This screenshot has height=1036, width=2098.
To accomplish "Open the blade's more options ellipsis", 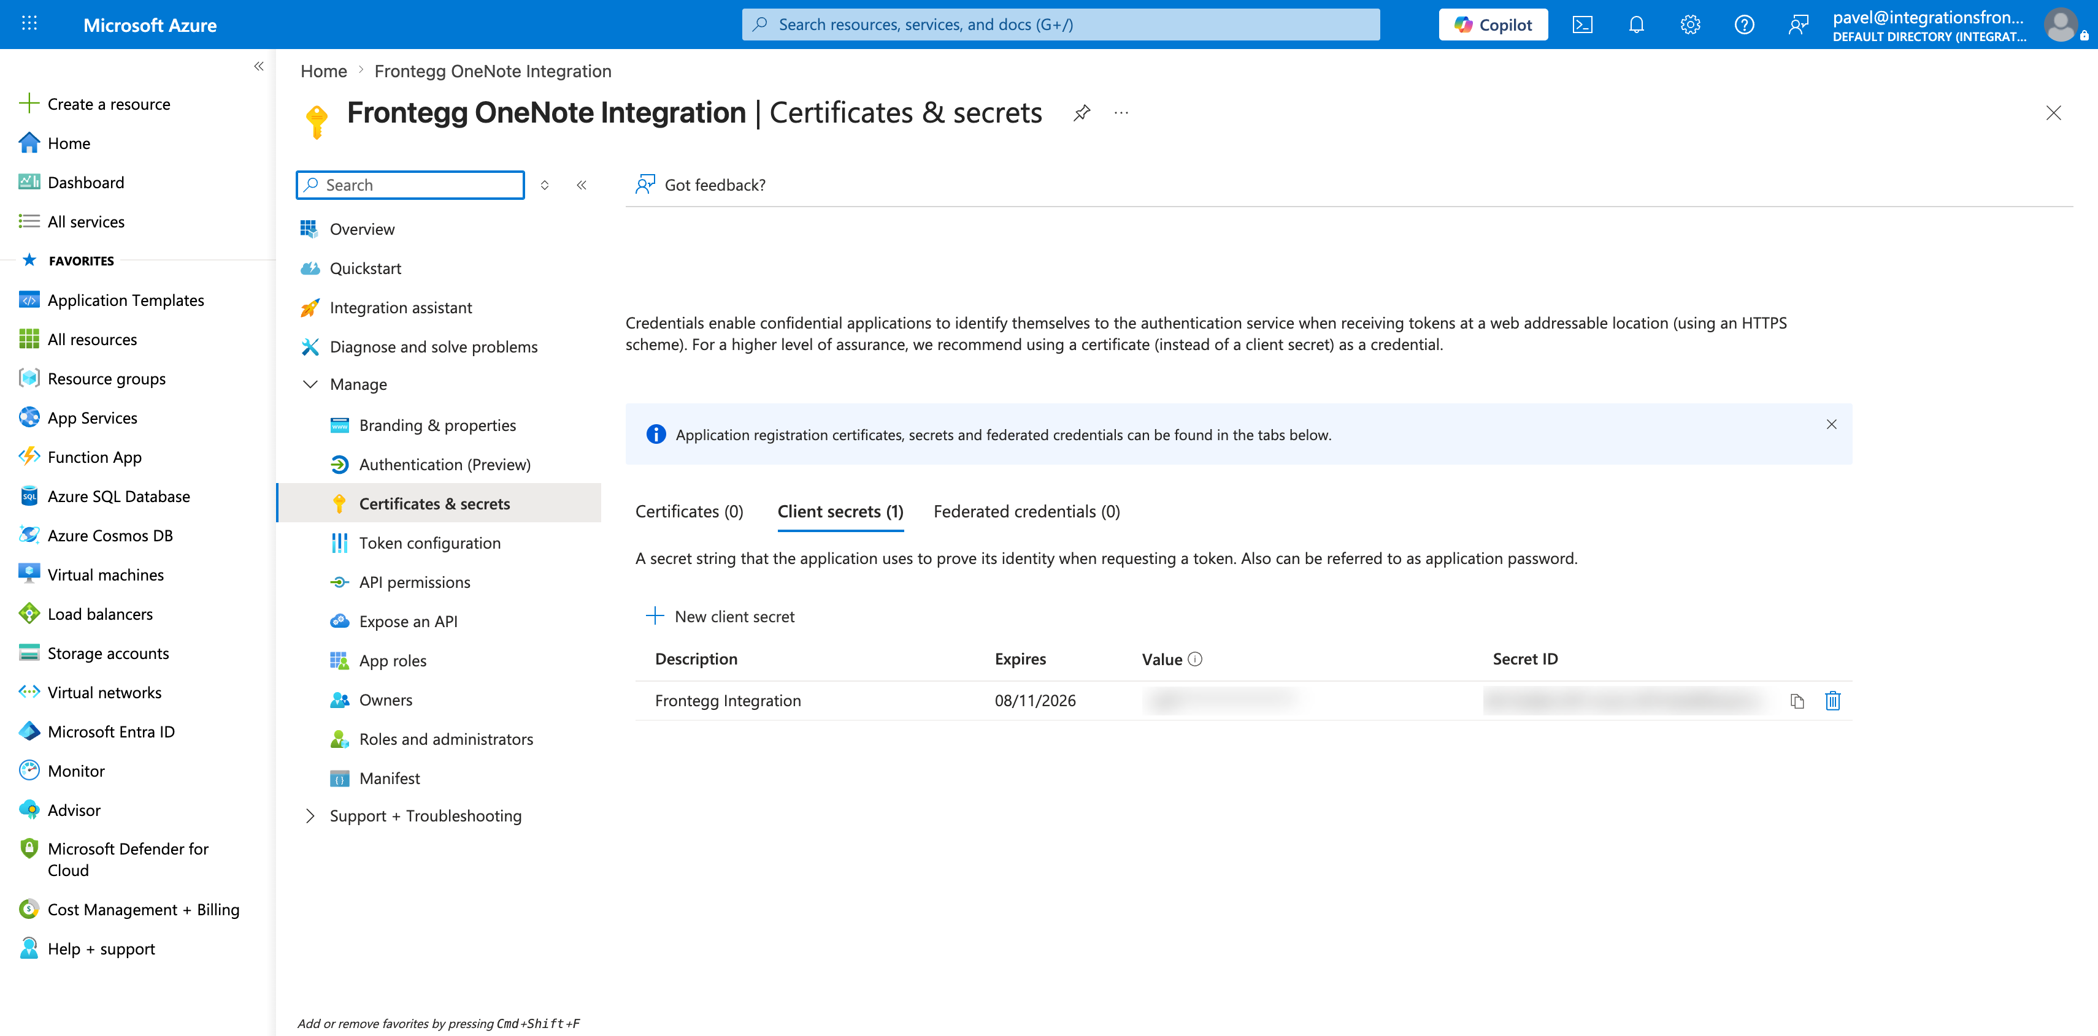I will click(1121, 113).
